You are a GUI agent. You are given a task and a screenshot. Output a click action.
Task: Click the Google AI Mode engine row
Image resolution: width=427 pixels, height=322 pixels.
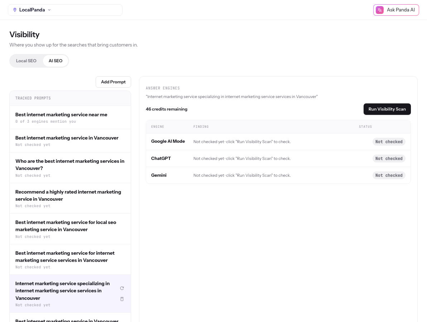tap(278, 142)
